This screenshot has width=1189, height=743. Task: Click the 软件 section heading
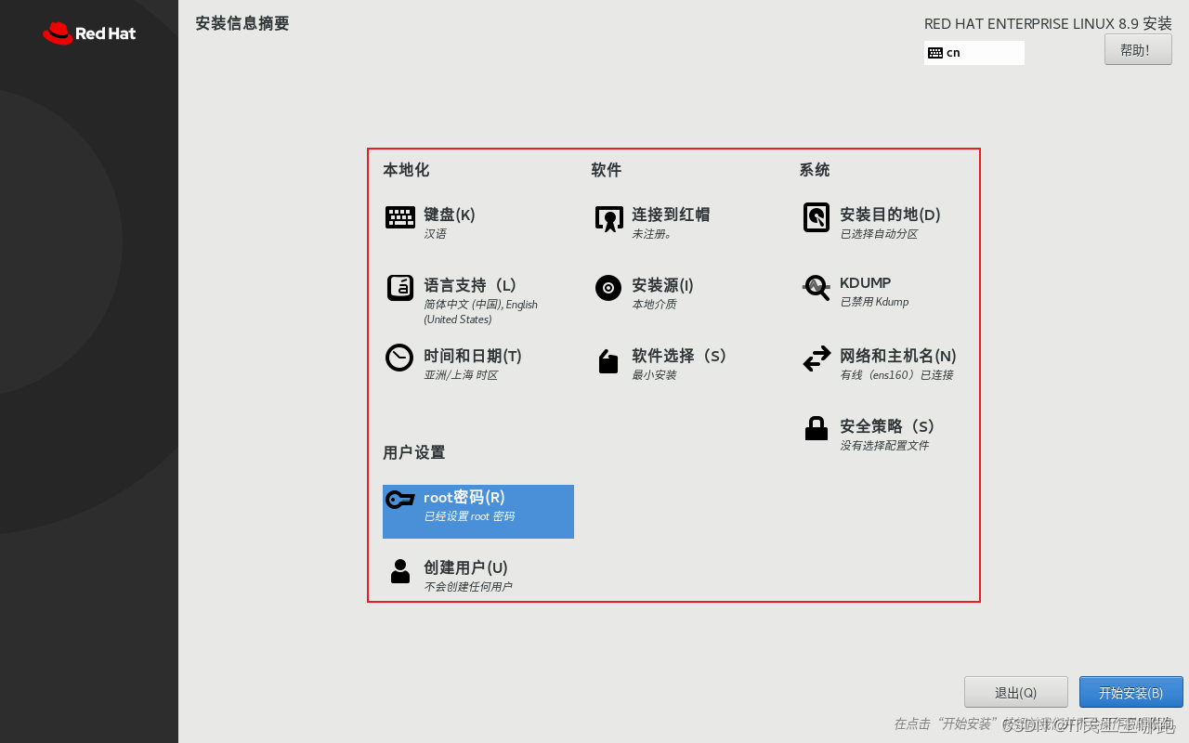[x=607, y=170]
